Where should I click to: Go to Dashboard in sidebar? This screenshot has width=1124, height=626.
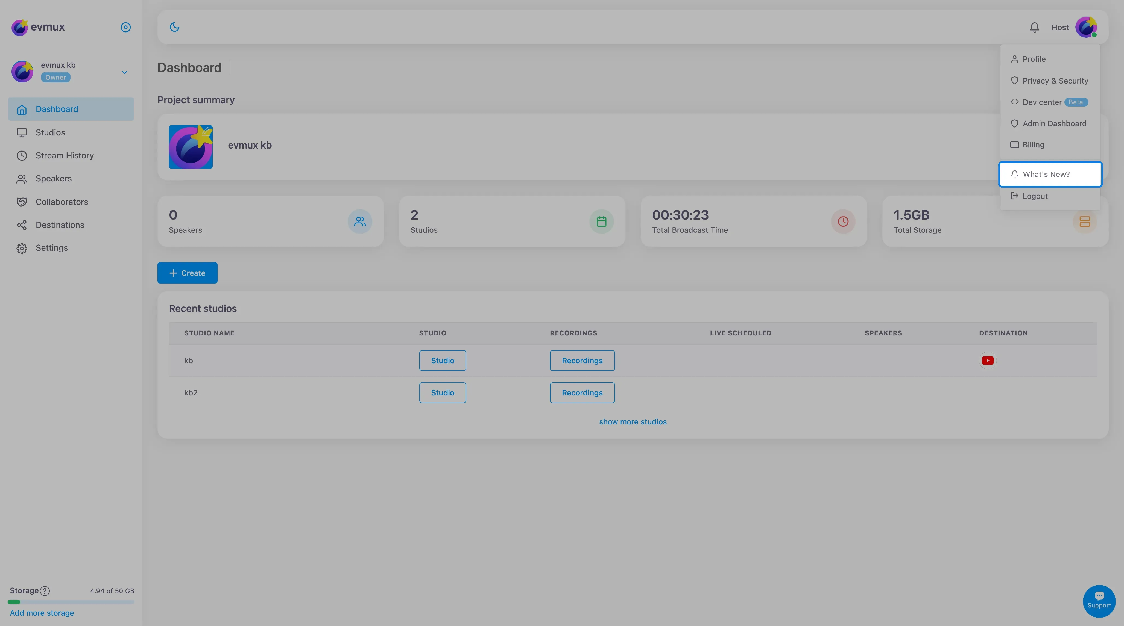pyautogui.click(x=71, y=109)
